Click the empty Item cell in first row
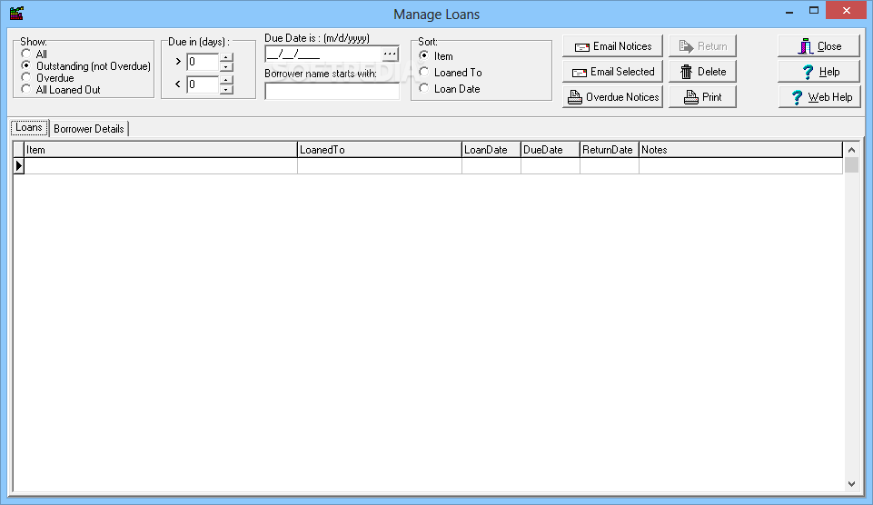 pyautogui.click(x=161, y=166)
